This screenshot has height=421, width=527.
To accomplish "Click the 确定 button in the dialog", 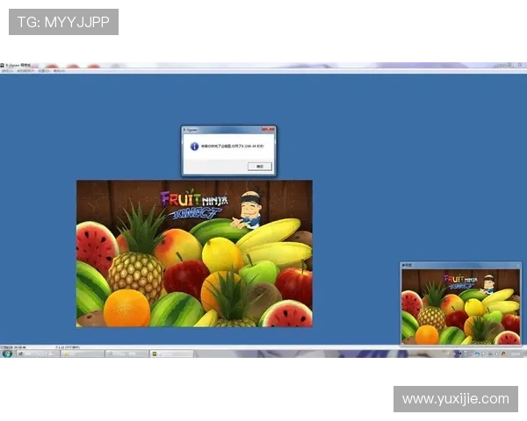I will point(259,166).
